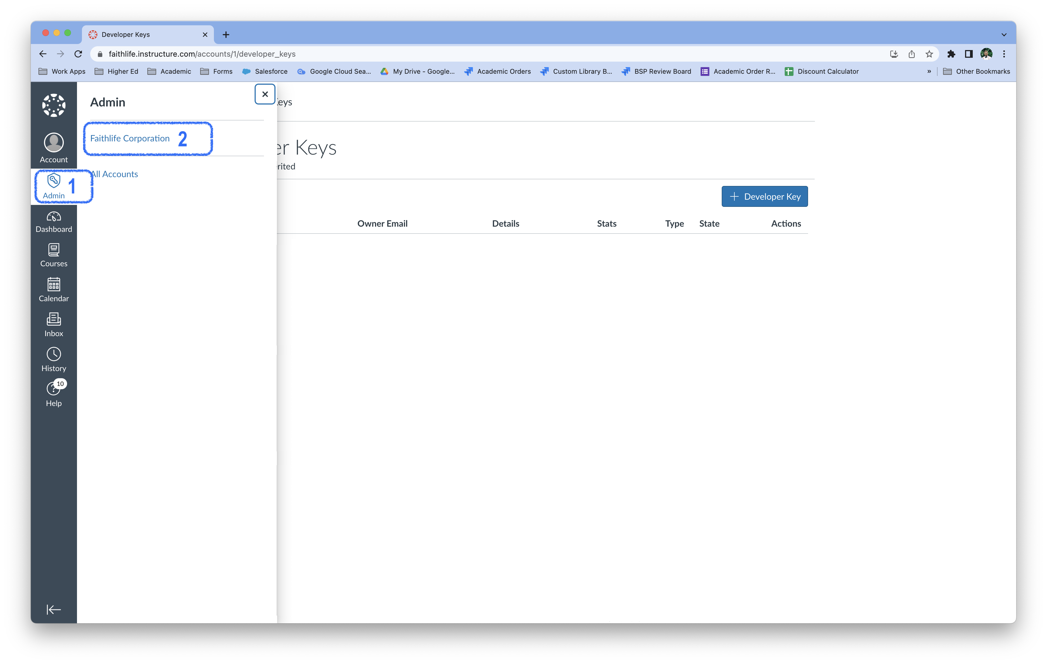Open the Other Bookmarks folder
This screenshot has height=664, width=1047.
pyautogui.click(x=977, y=71)
